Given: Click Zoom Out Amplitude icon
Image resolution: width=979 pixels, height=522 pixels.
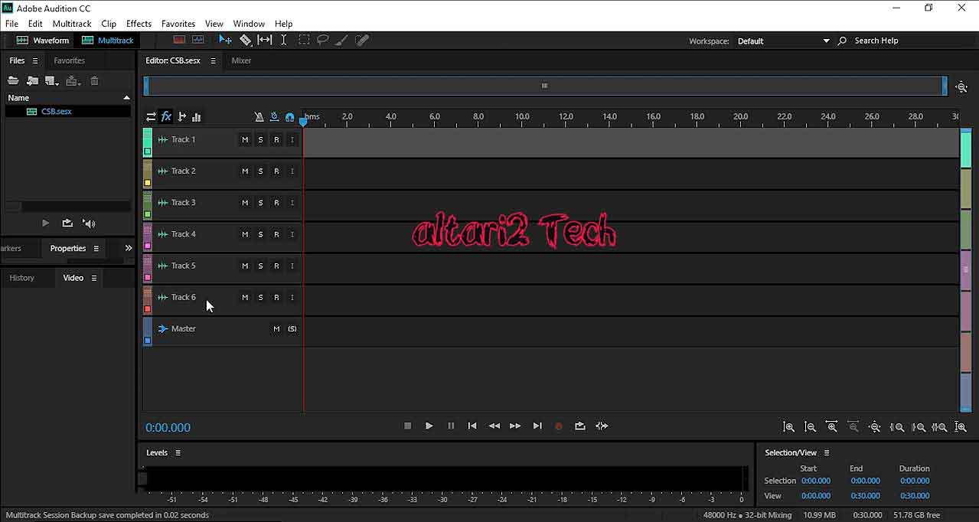Looking at the screenshot, I should 811,427.
